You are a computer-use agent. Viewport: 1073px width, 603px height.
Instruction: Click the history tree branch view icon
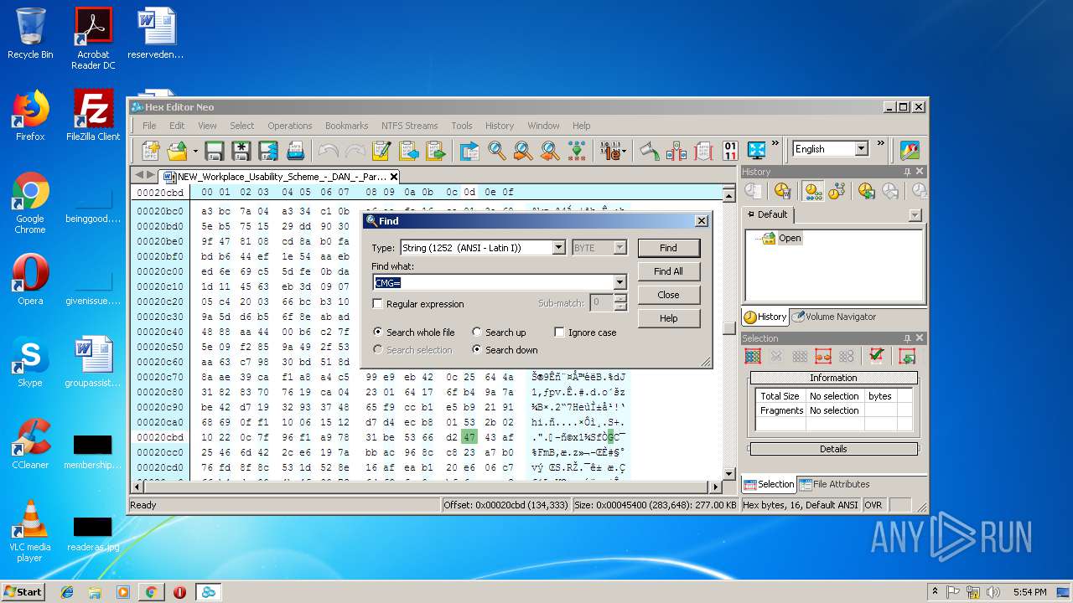coord(836,191)
